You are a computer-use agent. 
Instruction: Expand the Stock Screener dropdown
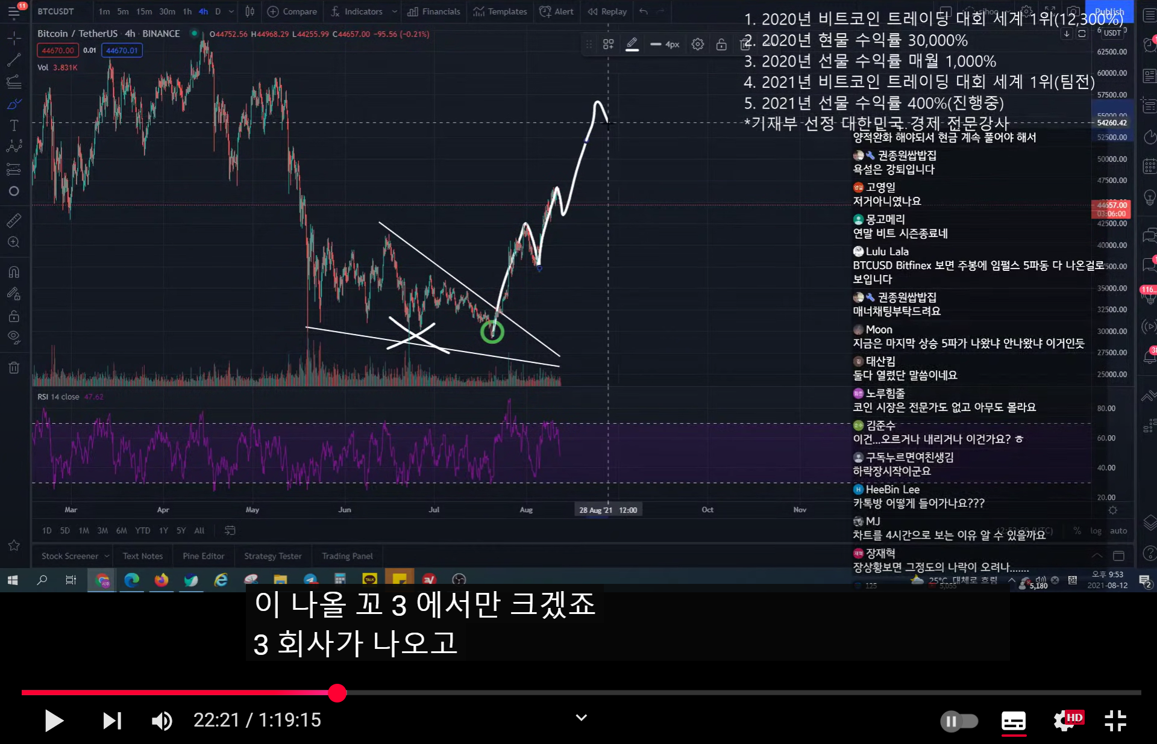click(107, 556)
